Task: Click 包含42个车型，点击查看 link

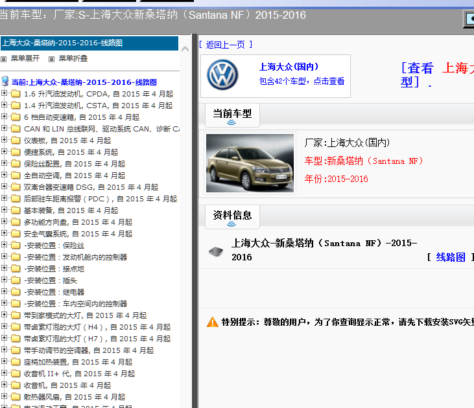Action: 302,81
